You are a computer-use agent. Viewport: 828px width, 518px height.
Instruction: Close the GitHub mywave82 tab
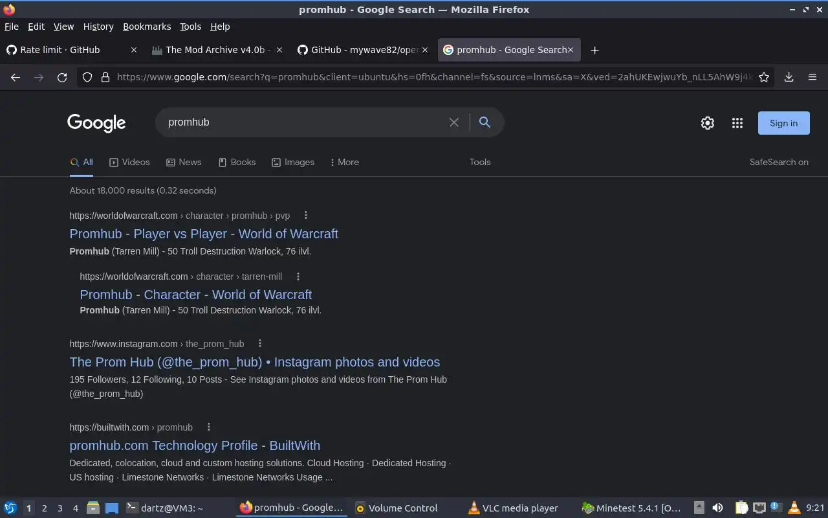425,50
